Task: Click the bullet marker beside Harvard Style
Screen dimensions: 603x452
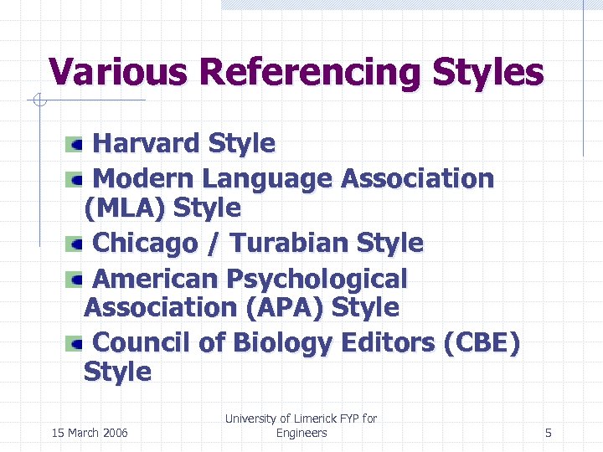Action: (74, 145)
